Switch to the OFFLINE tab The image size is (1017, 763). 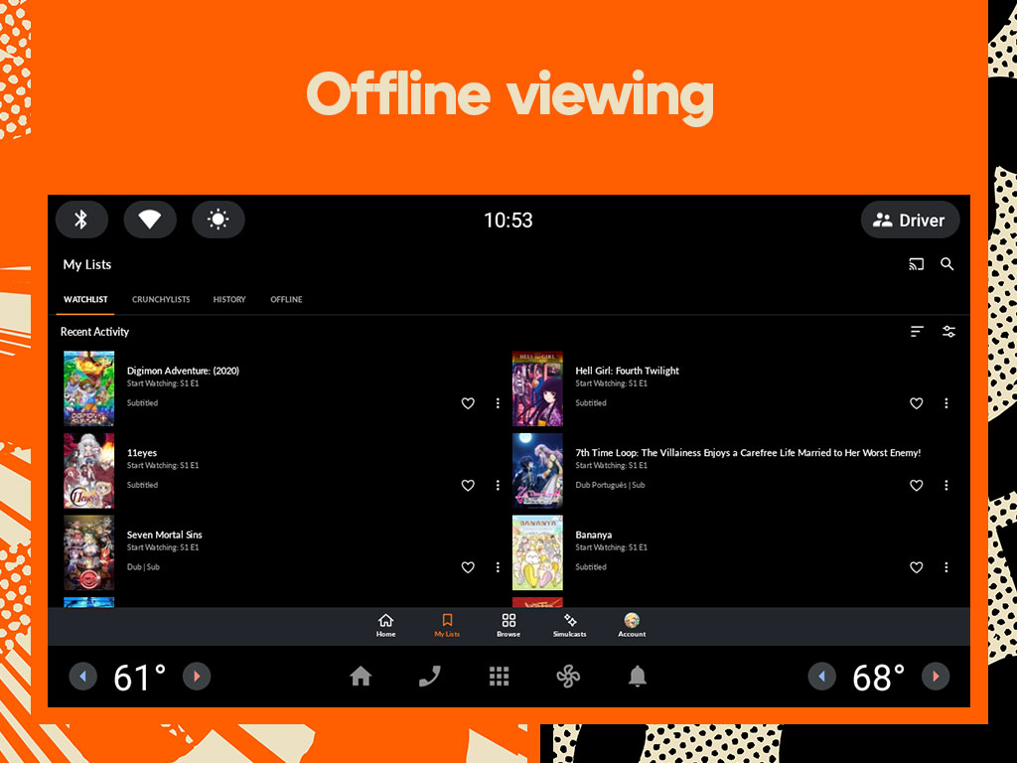(x=286, y=299)
